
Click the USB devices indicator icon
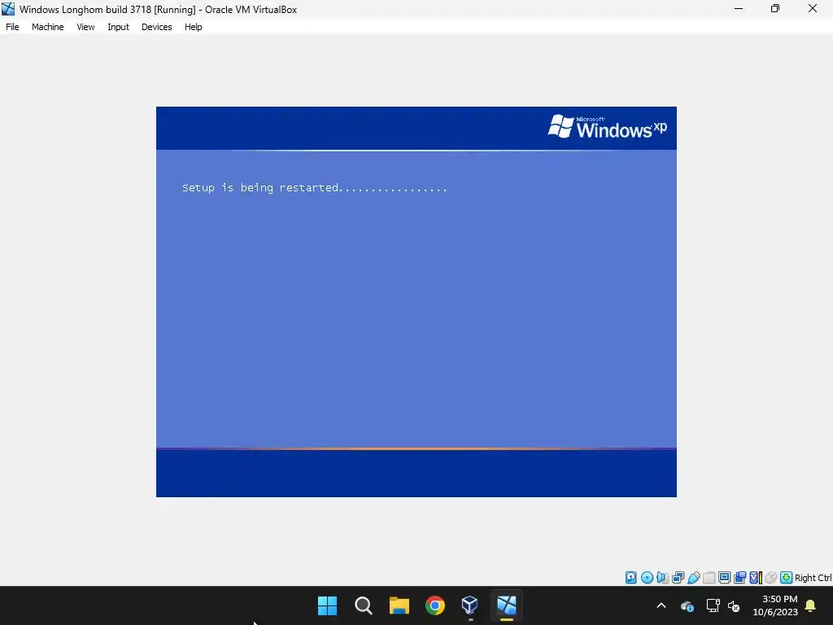[x=693, y=577]
